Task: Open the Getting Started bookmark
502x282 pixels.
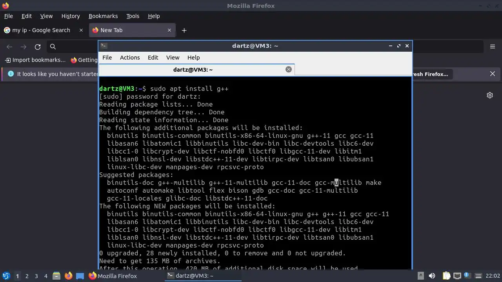Action: click(x=84, y=60)
